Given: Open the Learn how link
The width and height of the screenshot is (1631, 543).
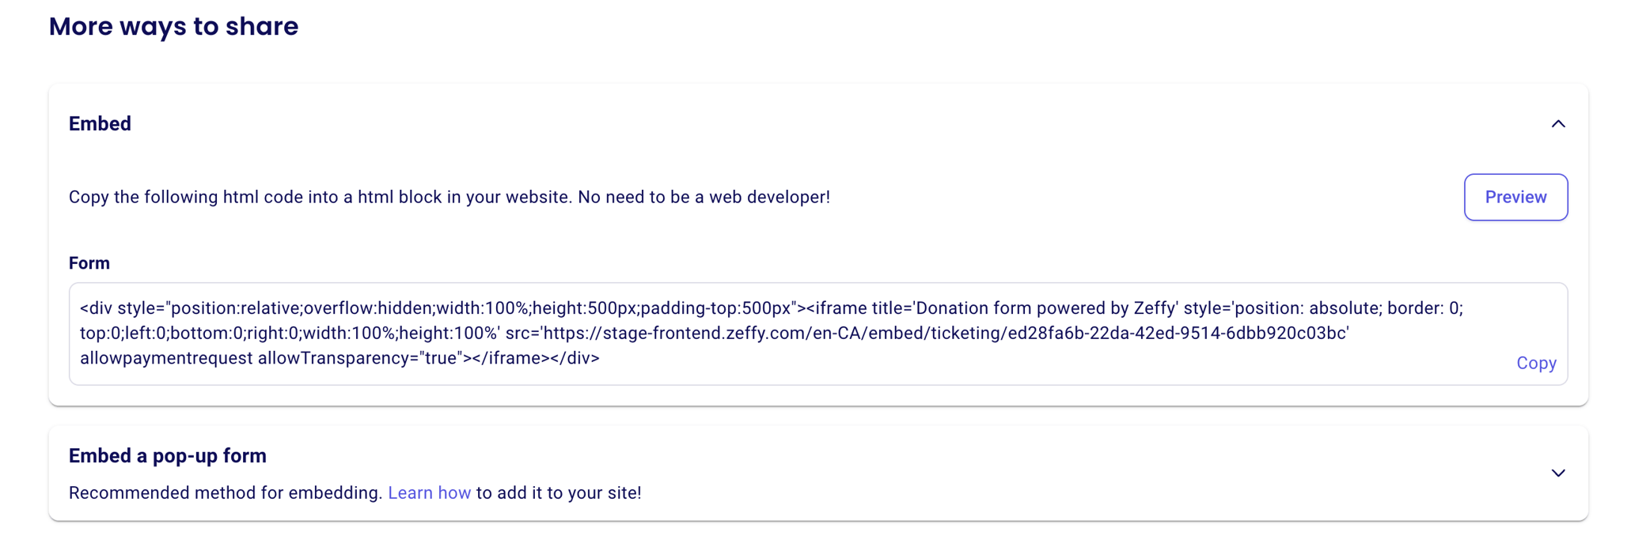Looking at the screenshot, I should click(430, 492).
